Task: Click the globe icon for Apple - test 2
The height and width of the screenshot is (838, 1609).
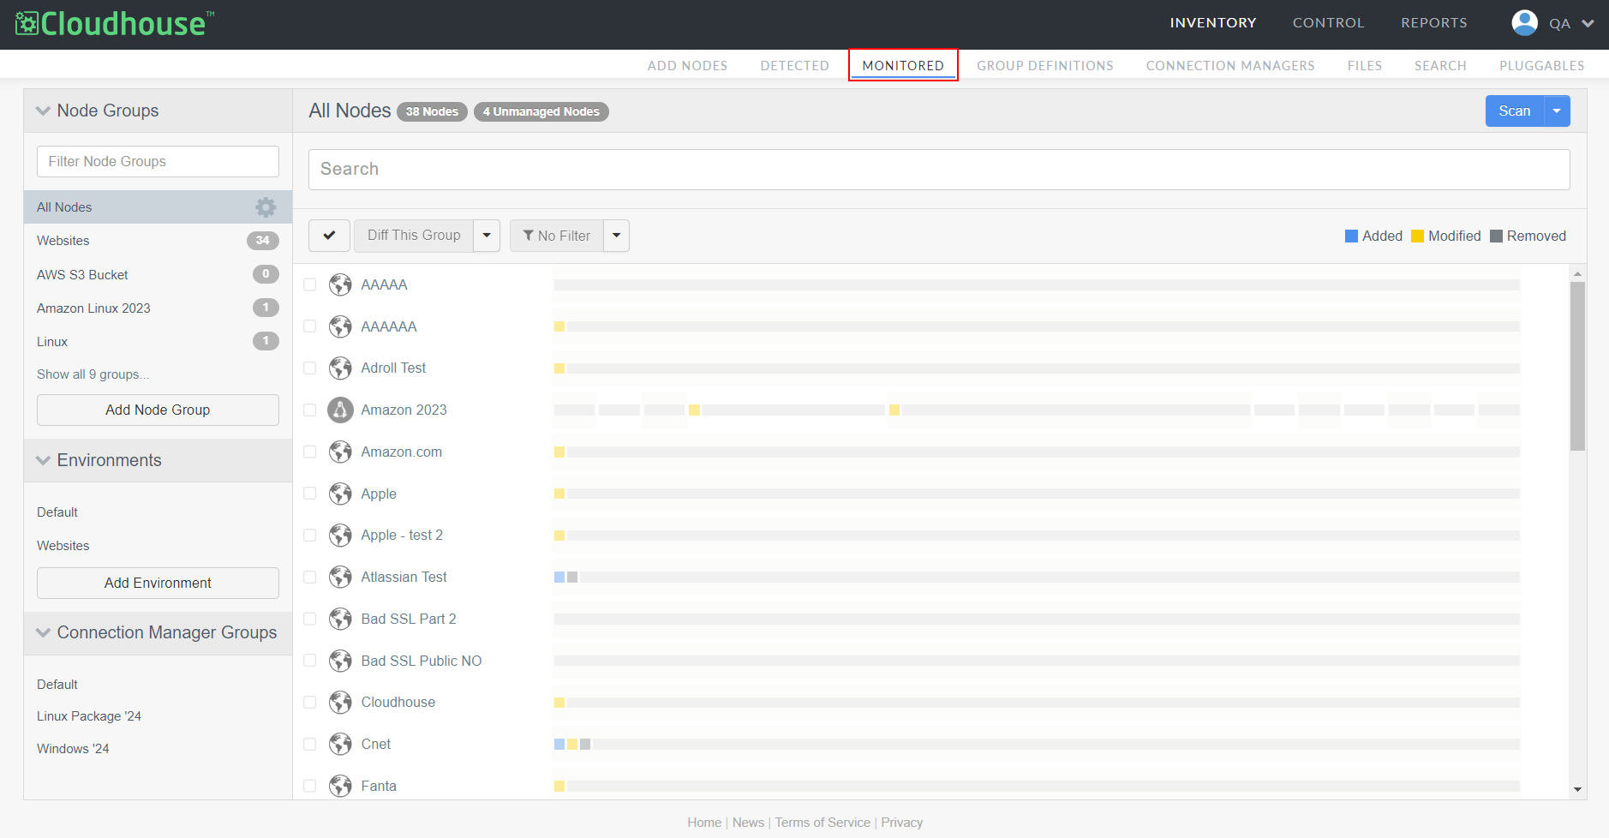Action: [x=340, y=535]
